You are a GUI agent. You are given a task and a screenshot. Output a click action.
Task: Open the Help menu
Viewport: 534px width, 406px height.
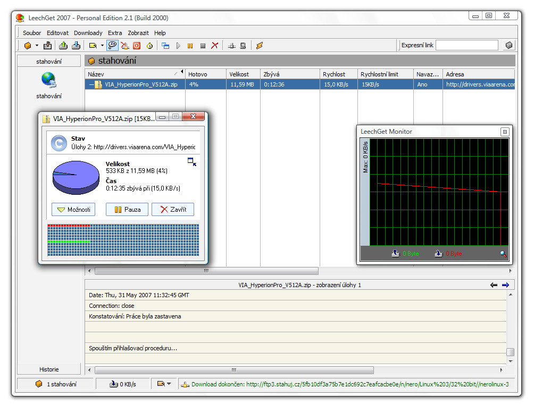pyautogui.click(x=160, y=33)
